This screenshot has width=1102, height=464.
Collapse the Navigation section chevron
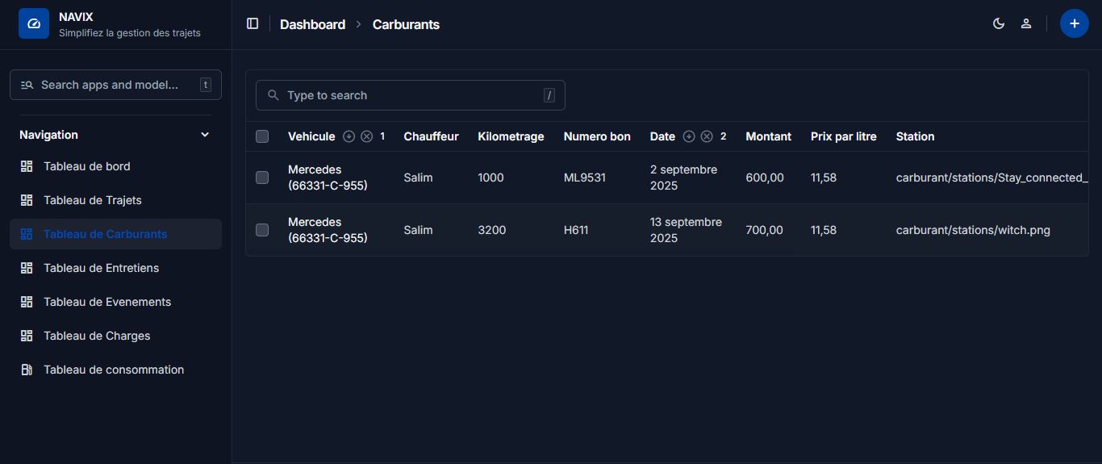pos(205,135)
